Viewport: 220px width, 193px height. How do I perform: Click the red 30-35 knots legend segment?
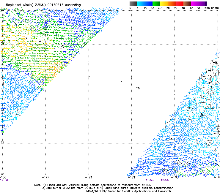pos(180,4)
